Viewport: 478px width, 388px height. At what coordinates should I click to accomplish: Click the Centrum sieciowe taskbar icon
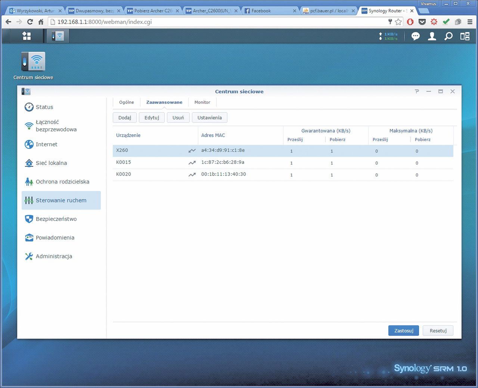[x=58, y=36]
